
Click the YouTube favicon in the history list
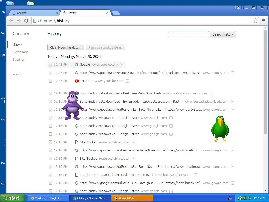pos(77,81)
